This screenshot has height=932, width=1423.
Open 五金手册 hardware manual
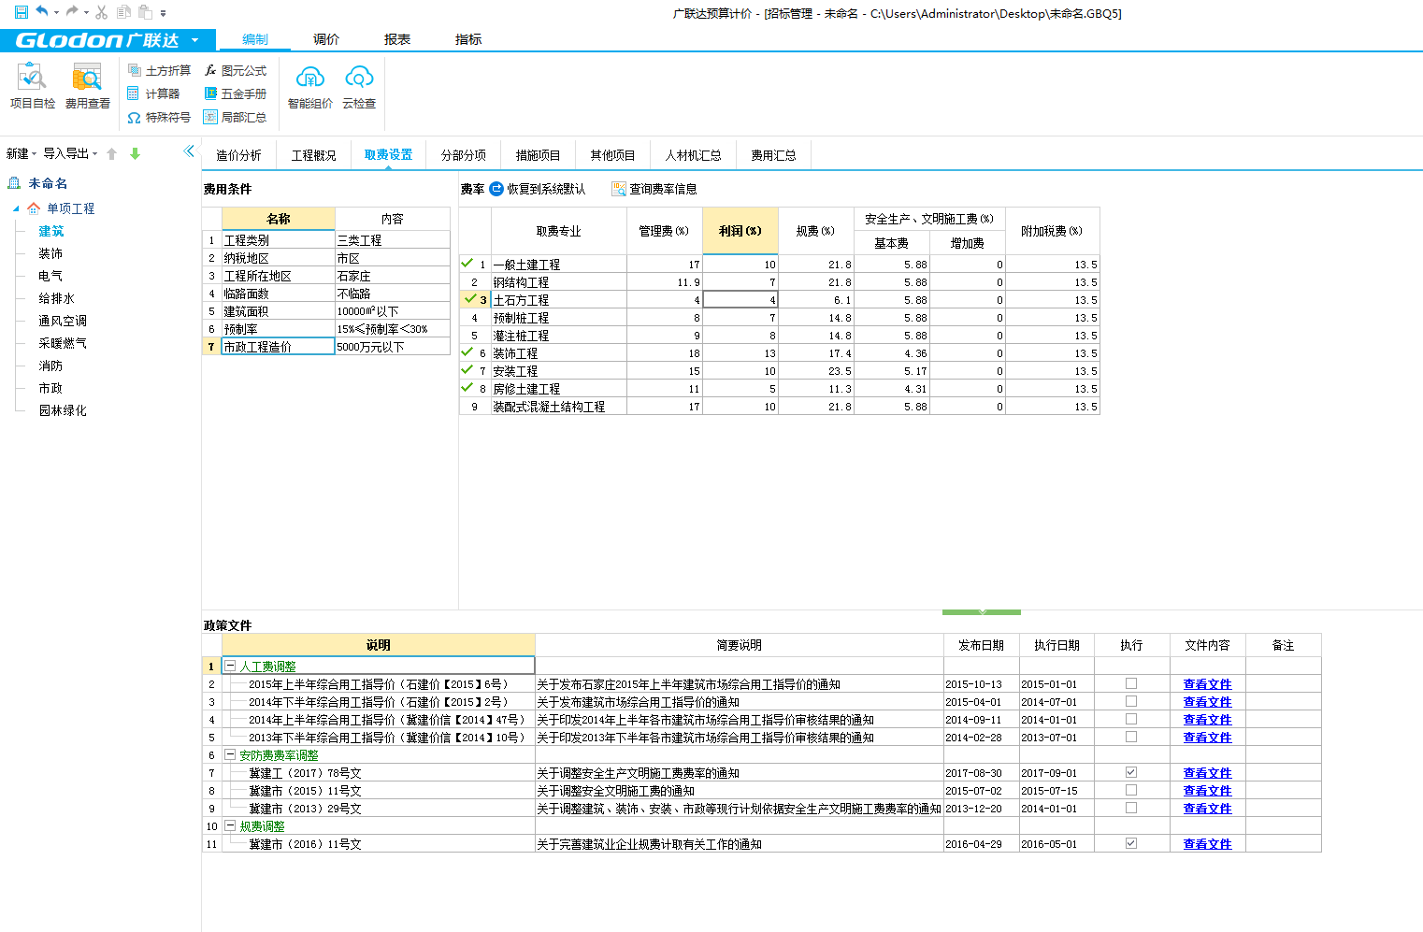click(x=236, y=93)
